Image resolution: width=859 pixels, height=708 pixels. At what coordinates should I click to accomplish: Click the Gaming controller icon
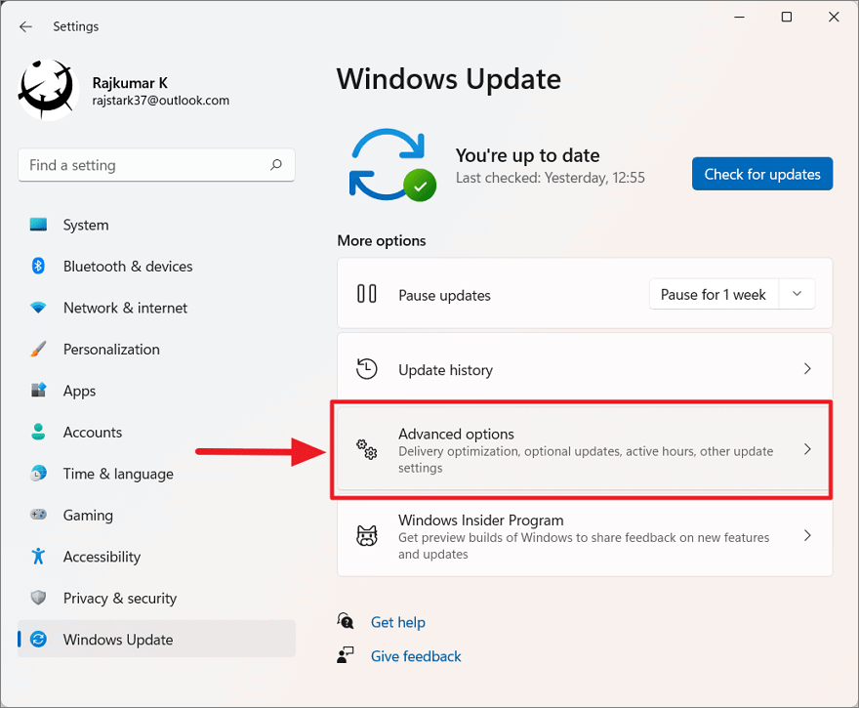pos(38,515)
